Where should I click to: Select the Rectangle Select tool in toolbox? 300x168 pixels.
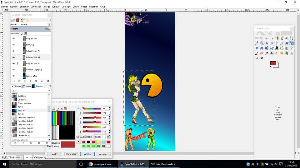tap(257, 38)
